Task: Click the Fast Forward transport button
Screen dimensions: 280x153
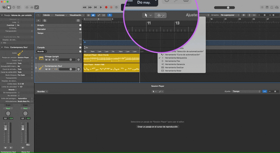Action: [90, 7]
